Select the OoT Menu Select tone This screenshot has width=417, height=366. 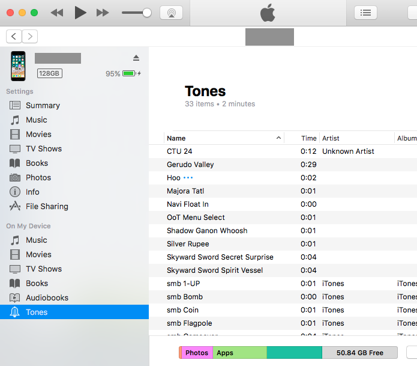283,218
